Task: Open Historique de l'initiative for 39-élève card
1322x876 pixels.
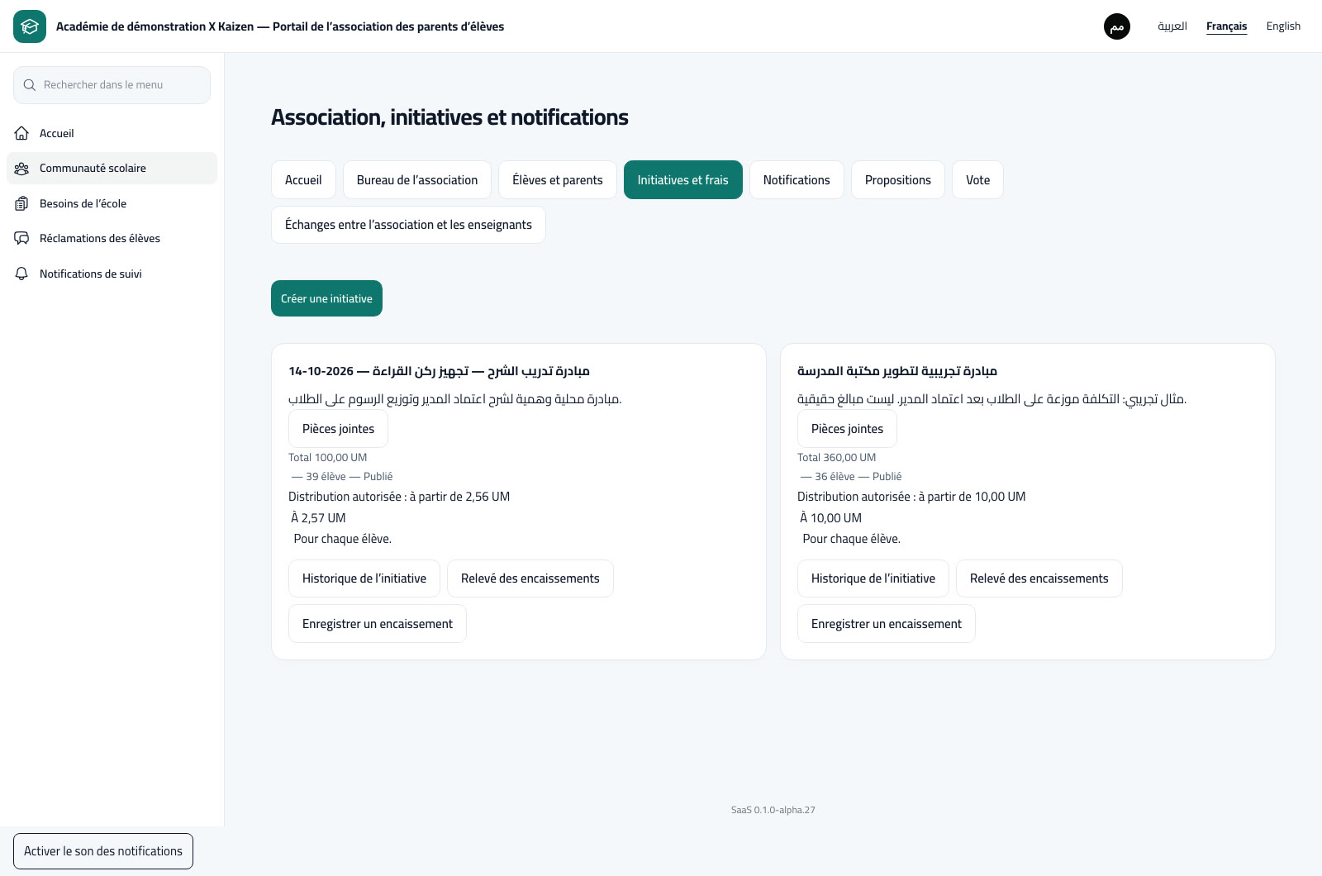Action: click(364, 578)
